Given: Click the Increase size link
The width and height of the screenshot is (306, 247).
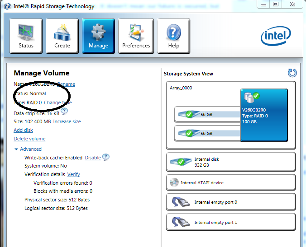Looking at the screenshot, I should [x=67, y=121].
